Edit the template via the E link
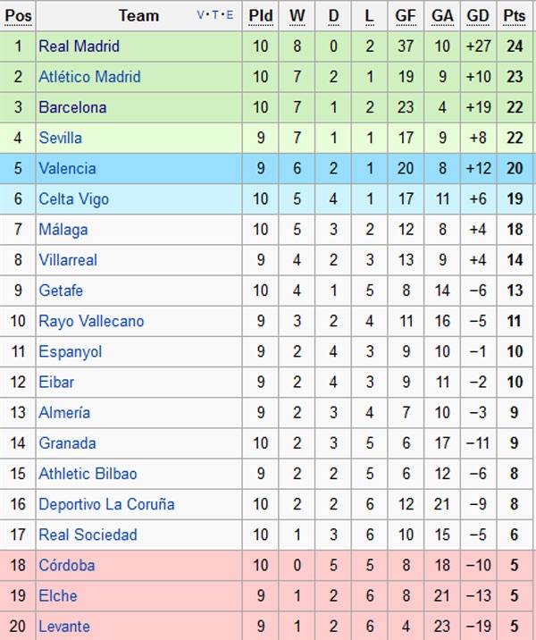Screen dimensions: 536x640 click(x=230, y=15)
